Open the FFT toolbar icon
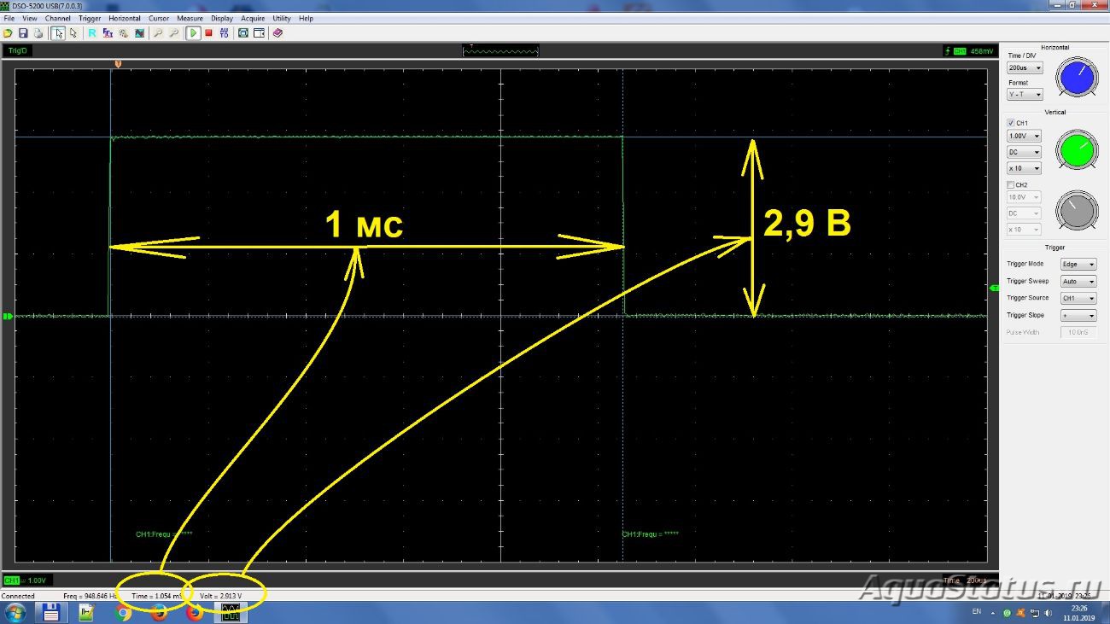Image resolution: width=1110 pixels, height=624 pixels. click(108, 33)
